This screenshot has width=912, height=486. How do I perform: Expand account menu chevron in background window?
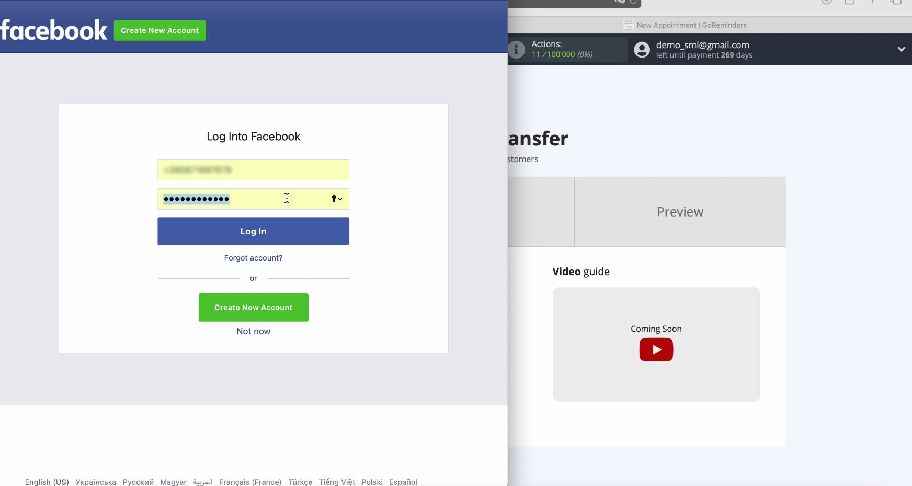[x=901, y=49]
